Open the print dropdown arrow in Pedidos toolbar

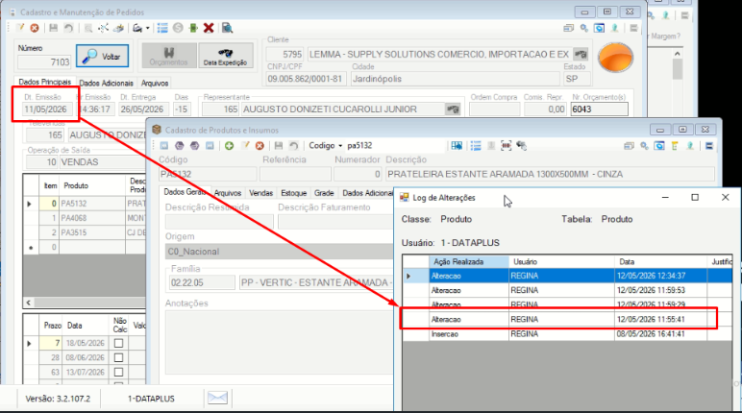[x=148, y=29]
